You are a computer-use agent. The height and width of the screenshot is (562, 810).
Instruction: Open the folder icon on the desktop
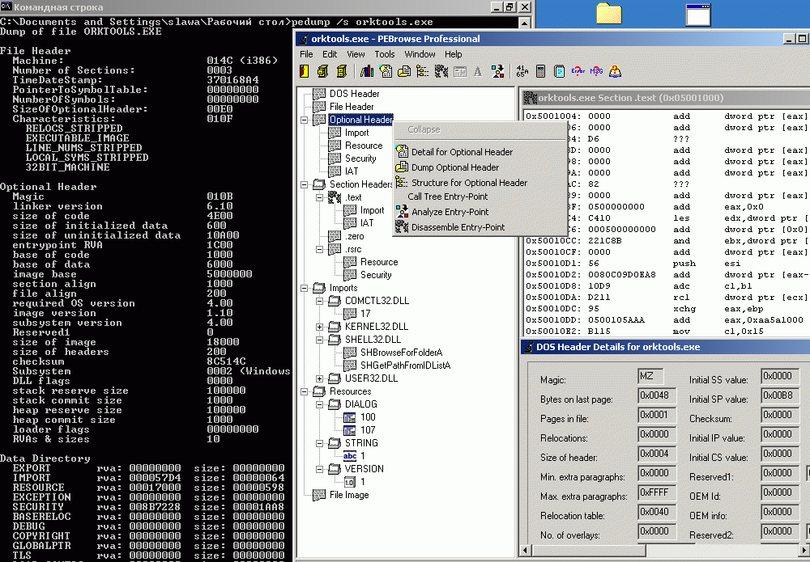point(609,14)
